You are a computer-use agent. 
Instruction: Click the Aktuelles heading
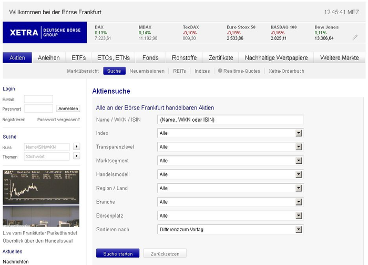13,251
